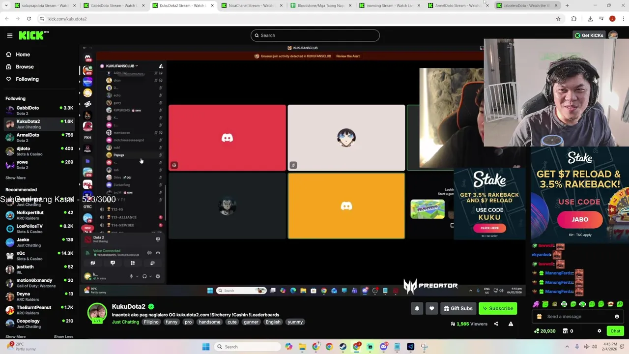Focus the Send a message field

[x=578, y=317]
